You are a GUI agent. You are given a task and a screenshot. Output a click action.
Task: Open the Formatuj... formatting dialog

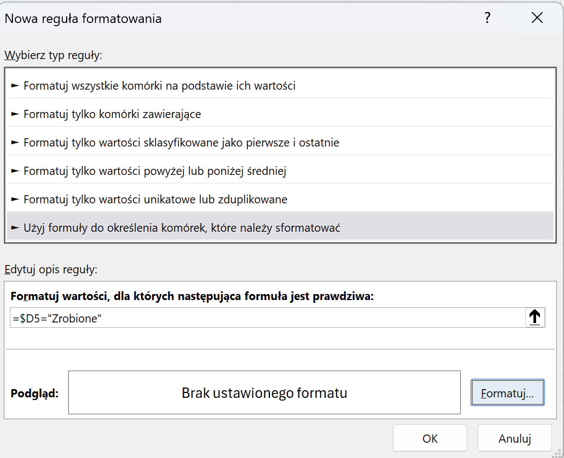[x=507, y=392]
